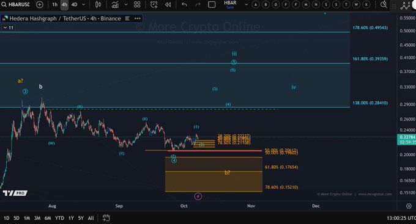
Task: Switch to saved layout M
Action: (306, 4)
